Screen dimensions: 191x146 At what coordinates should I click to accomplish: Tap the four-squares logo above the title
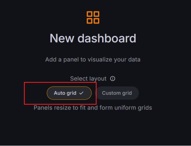93,18
